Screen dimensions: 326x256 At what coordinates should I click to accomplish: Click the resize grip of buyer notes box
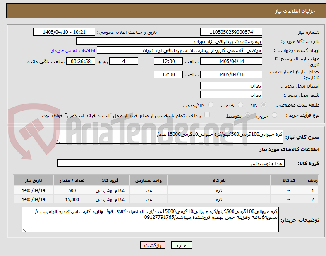coord(24,230)
